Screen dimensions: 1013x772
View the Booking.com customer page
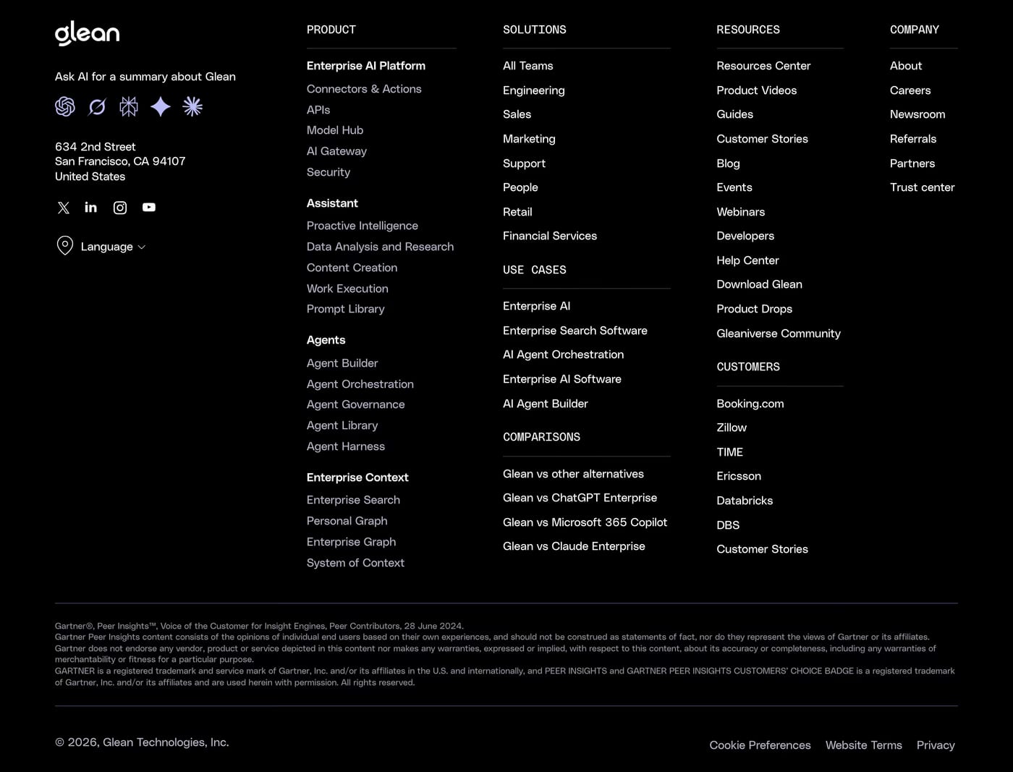pos(750,404)
